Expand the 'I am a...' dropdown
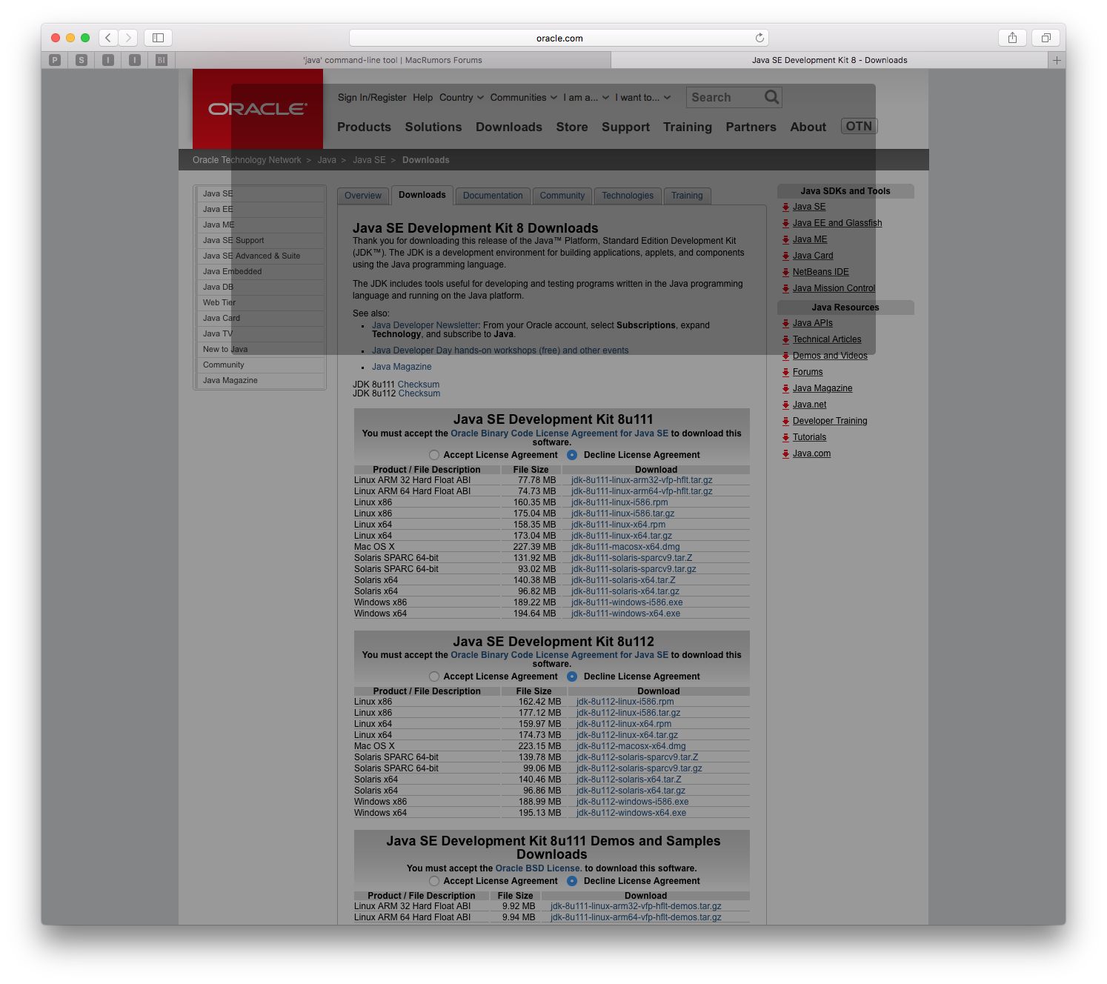This screenshot has height=984, width=1107. pyautogui.click(x=586, y=97)
